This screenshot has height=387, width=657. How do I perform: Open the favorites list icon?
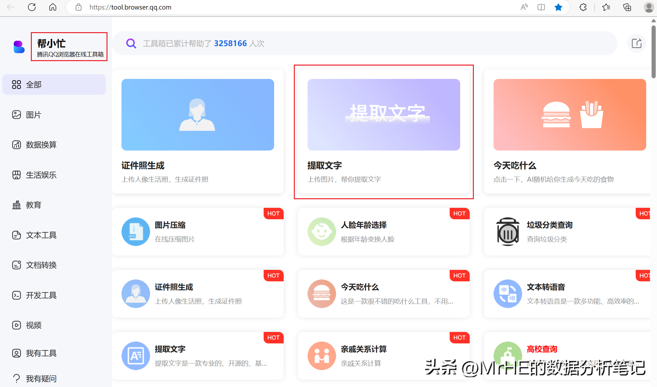coord(606,7)
